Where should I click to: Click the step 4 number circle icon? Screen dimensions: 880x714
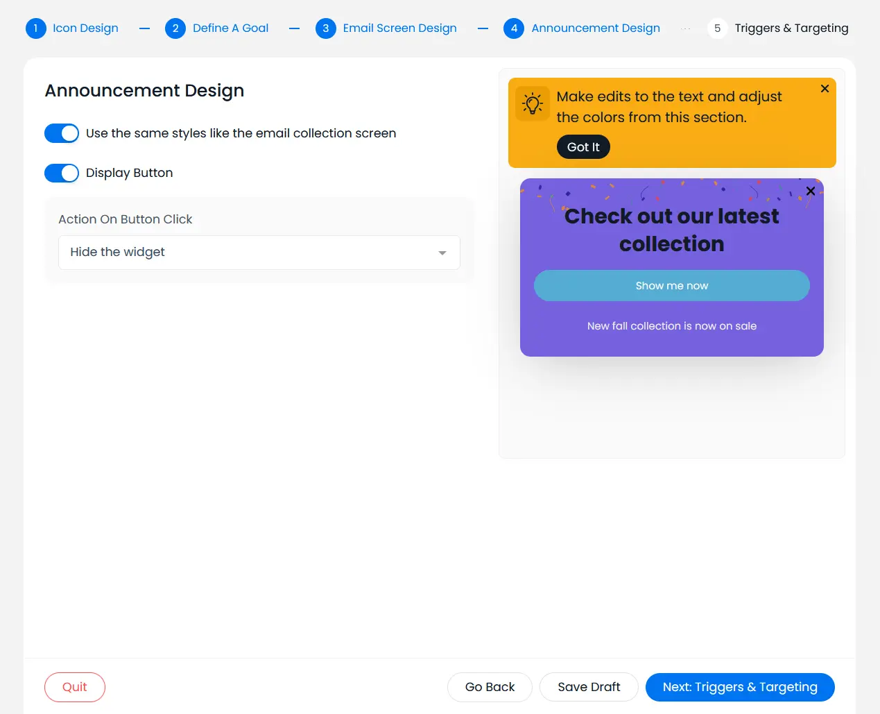[514, 28]
